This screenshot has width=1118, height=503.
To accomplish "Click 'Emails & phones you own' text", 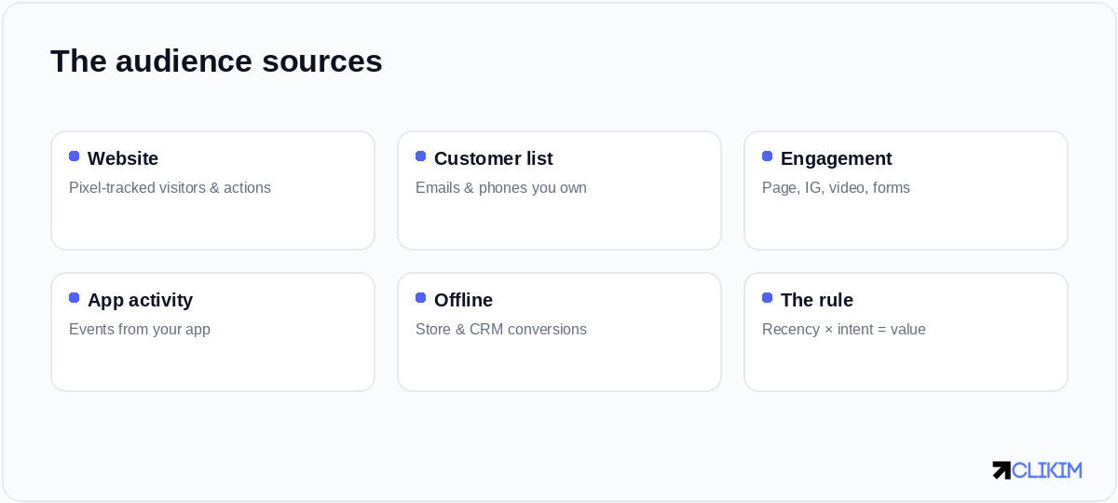I will pyautogui.click(x=501, y=188).
